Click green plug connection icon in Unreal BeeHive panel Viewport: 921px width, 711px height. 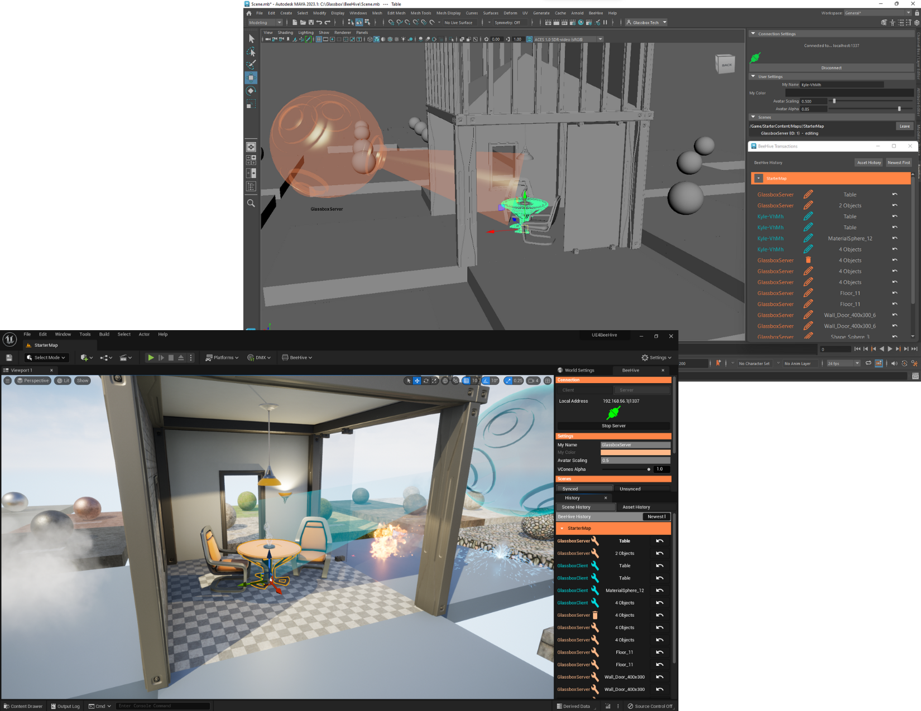point(613,413)
